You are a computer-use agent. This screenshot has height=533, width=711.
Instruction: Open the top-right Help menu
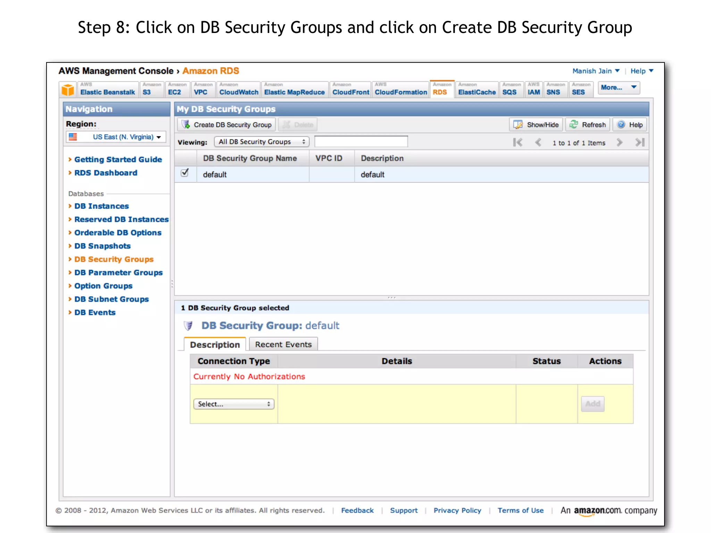[642, 71]
